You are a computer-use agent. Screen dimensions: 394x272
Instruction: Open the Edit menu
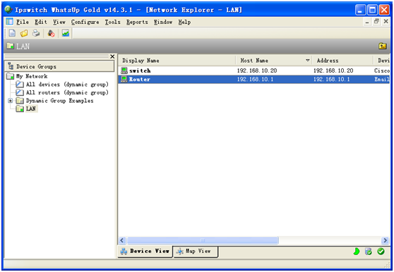pos(41,22)
